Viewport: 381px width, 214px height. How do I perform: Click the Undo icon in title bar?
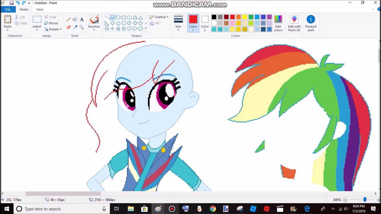click(x=18, y=3)
